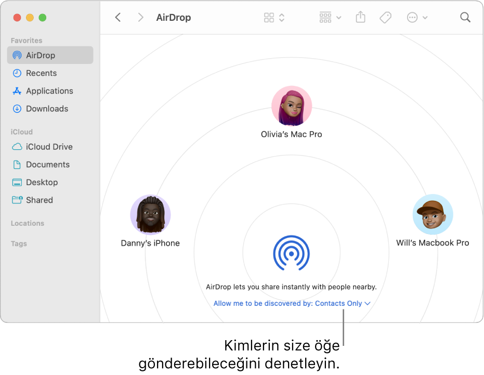Open Applications in the sidebar
Screen dimensions: 484x375
pyautogui.click(x=50, y=91)
